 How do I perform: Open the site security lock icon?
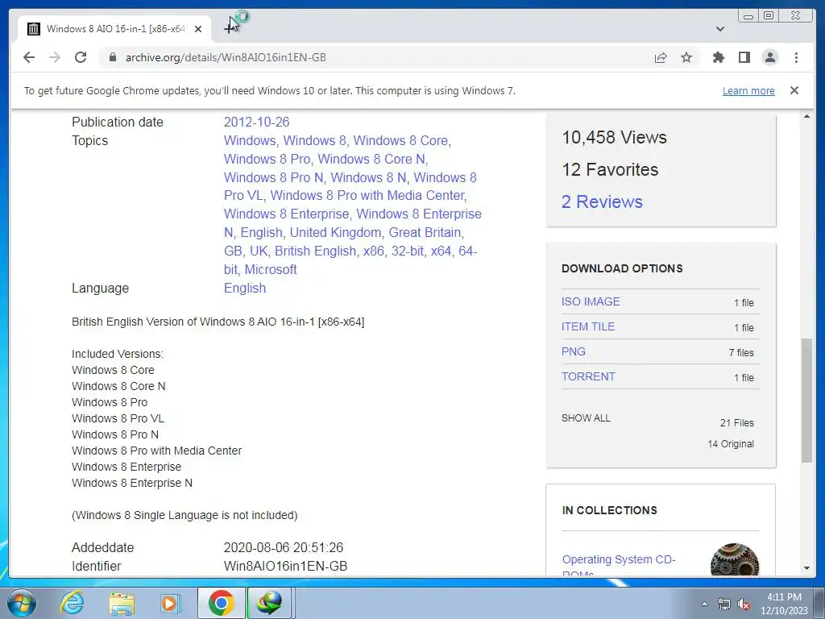(112, 57)
